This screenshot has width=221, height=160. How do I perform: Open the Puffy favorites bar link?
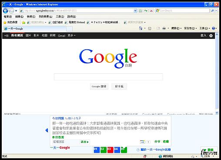point(104,22)
